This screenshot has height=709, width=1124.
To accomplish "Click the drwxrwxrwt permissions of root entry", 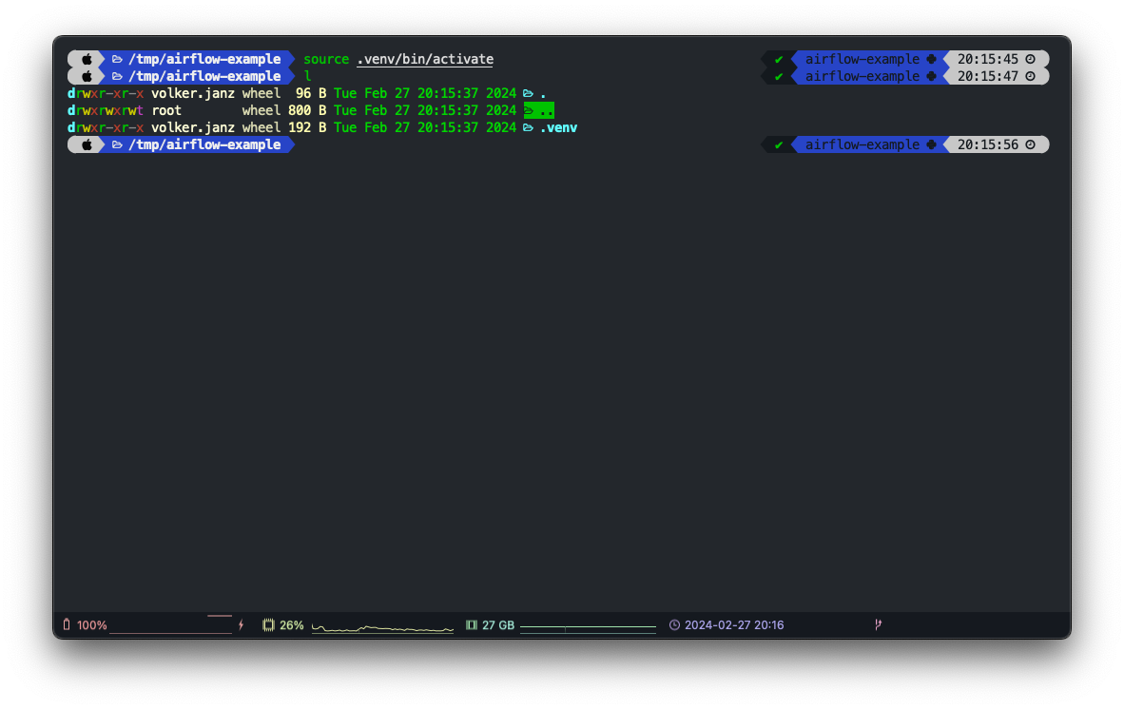I will pyautogui.click(x=106, y=110).
